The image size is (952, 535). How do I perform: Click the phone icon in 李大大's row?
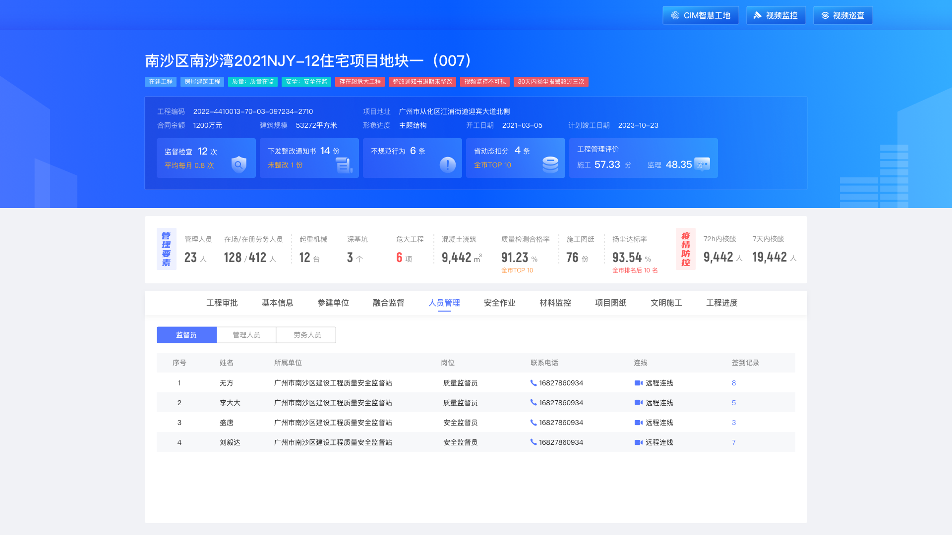[x=534, y=403]
